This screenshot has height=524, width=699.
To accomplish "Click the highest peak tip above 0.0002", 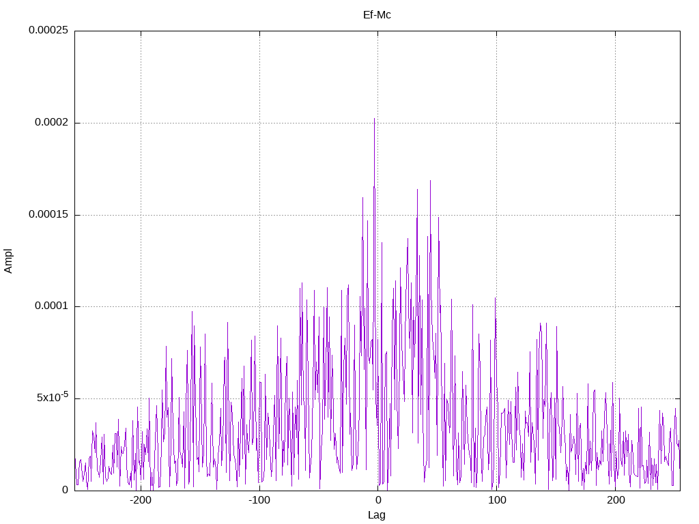I will [375, 119].
